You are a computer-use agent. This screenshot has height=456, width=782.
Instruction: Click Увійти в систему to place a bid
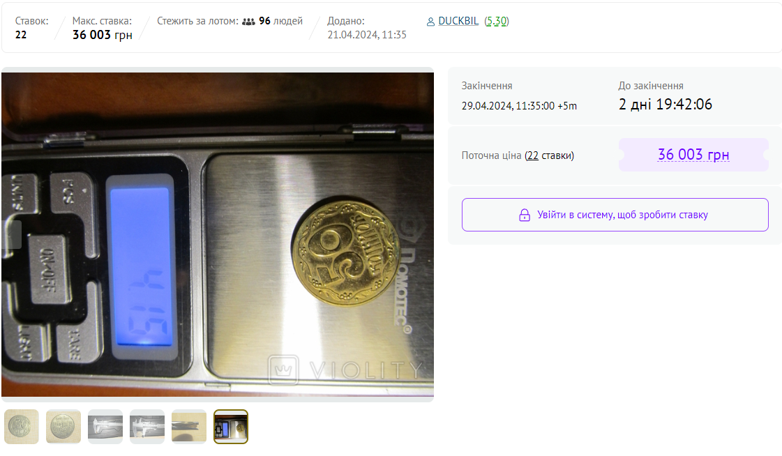pos(615,215)
